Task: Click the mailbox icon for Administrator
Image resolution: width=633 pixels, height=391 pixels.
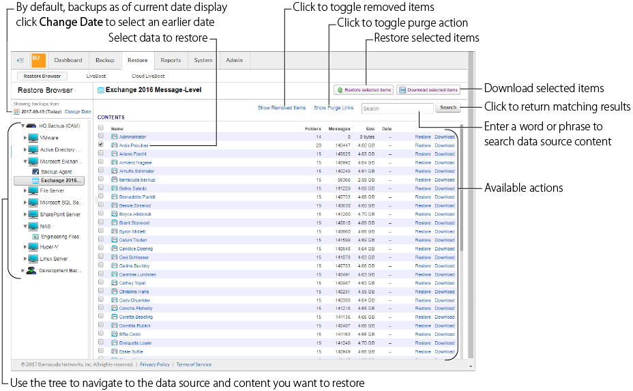Action: tap(114, 137)
